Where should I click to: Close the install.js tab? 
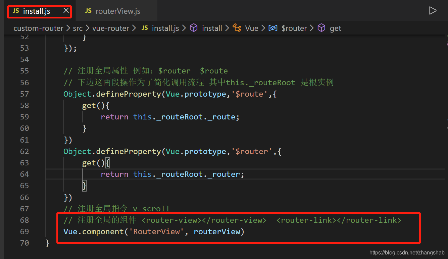tap(66, 11)
